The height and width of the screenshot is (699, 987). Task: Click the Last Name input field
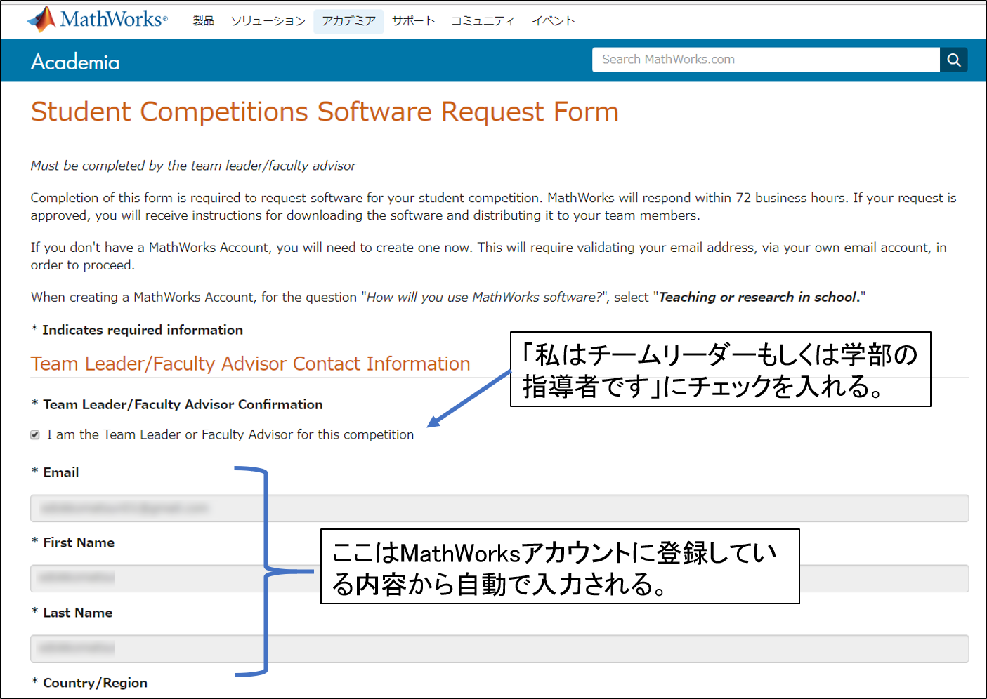pyautogui.click(x=499, y=648)
